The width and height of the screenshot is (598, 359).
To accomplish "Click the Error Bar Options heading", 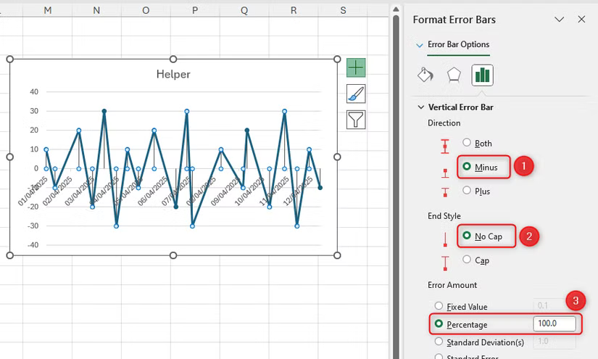I will pos(458,44).
